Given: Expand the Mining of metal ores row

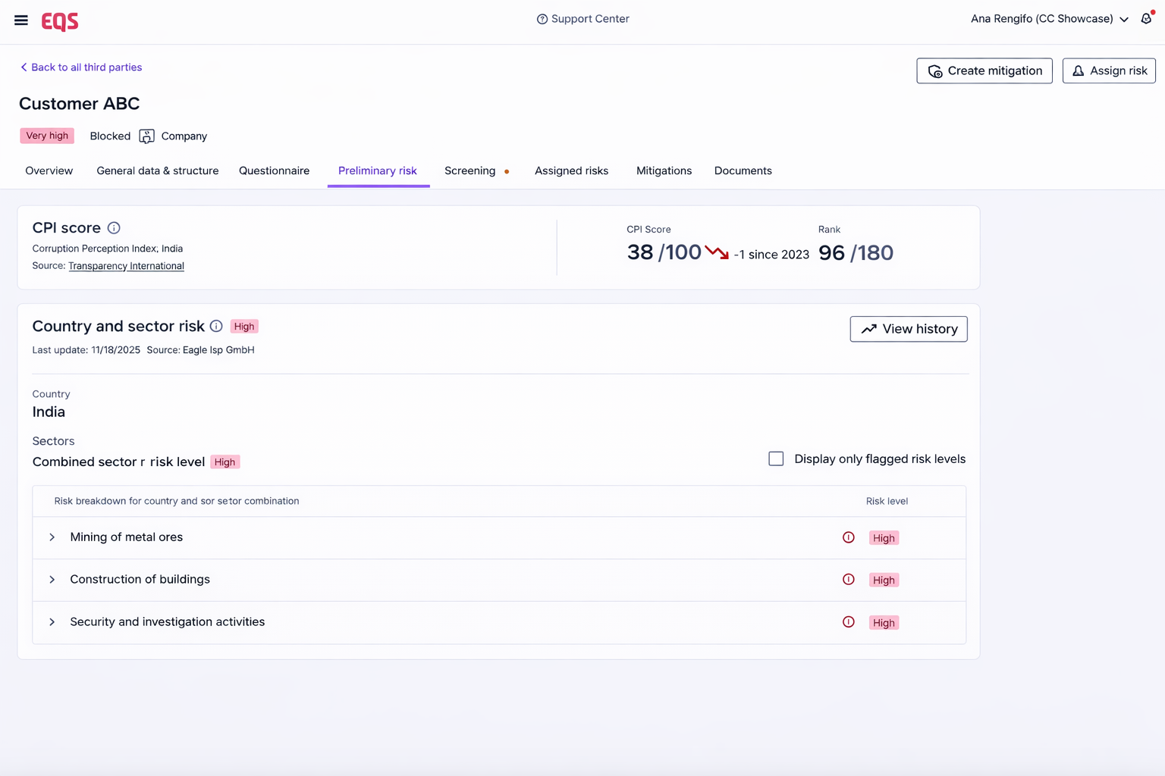Looking at the screenshot, I should 52,537.
